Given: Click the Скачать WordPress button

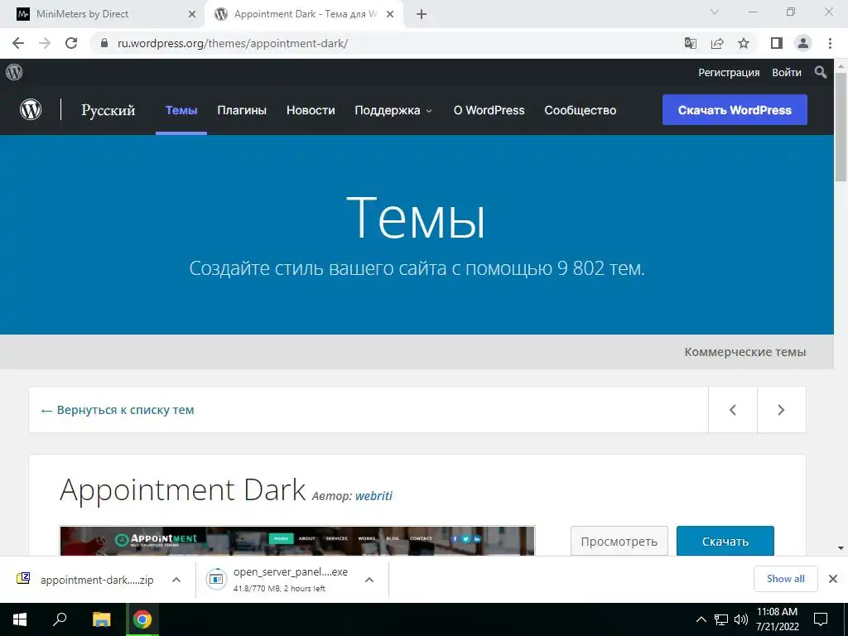Looking at the screenshot, I should point(735,110).
